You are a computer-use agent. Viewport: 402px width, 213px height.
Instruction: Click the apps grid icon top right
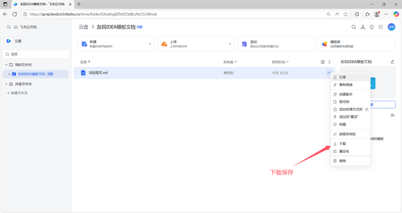pyautogui.click(x=381, y=27)
